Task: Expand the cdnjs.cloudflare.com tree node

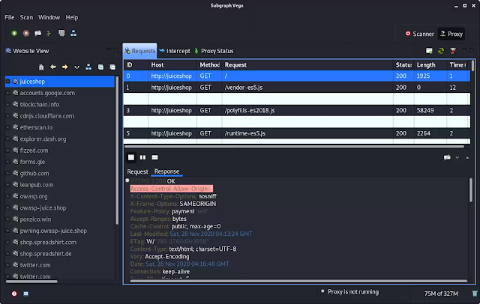Action: 8,116
